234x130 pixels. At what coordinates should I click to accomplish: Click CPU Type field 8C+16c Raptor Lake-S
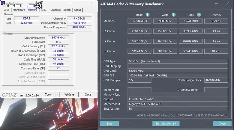[x=178, y=61]
